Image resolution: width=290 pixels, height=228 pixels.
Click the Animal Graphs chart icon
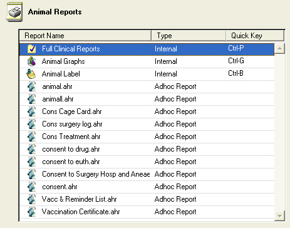pos(31,61)
